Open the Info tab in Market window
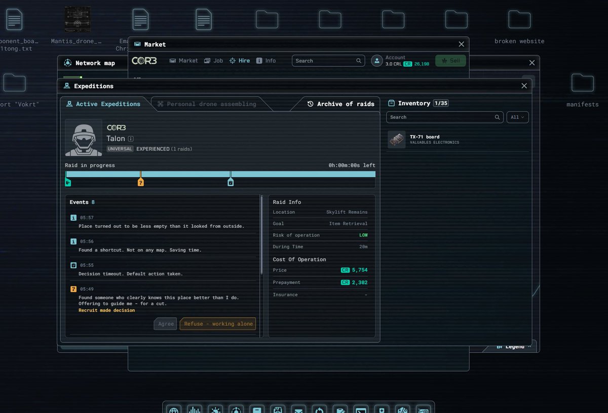 [x=266, y=60]
